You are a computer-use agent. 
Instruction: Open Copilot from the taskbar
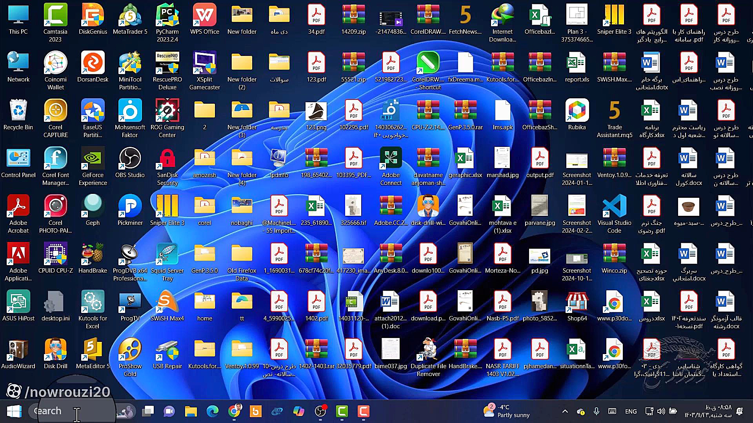tap(298, 411)
